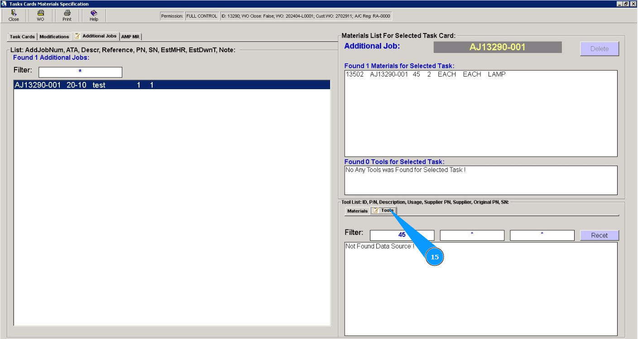Click the Close toolbar icon
The image size is (638, 339).
(x=14, y=15)
